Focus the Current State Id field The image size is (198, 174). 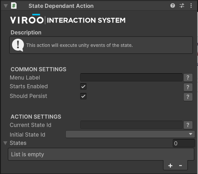[131, 125]
